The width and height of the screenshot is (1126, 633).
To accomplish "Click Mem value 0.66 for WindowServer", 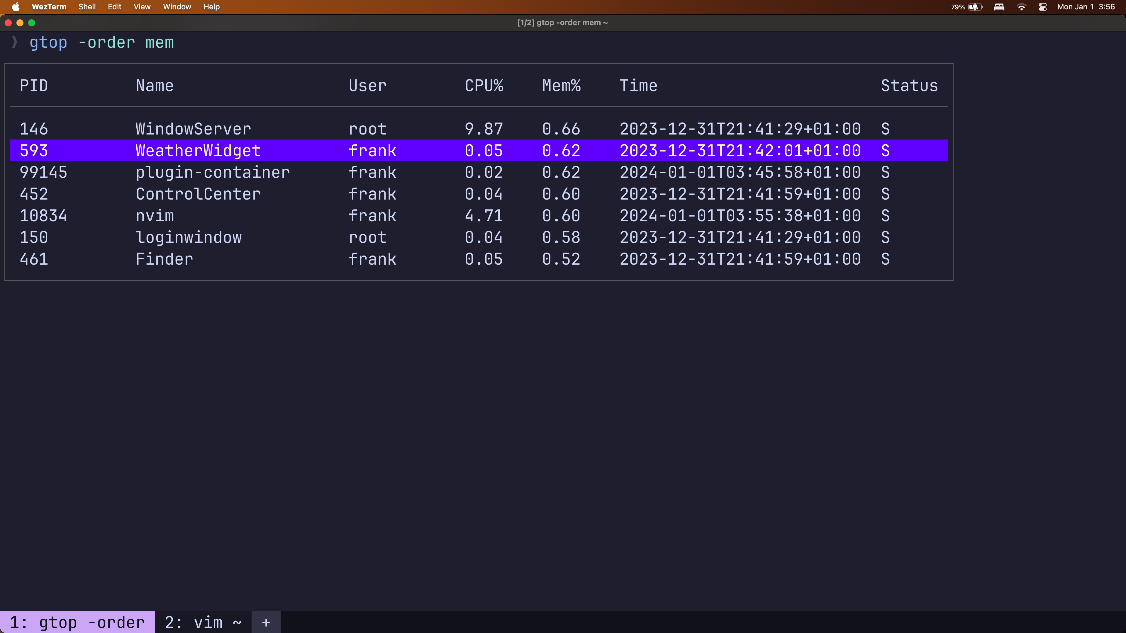I will pos(561,129).
